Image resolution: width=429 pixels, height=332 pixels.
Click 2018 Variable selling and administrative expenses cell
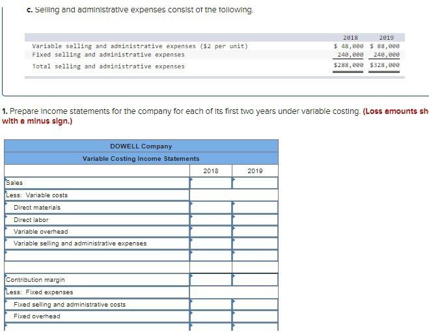click(211, 243)
